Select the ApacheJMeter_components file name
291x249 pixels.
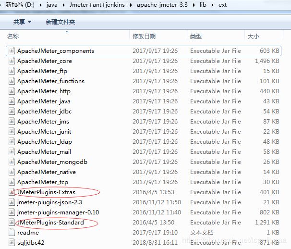56,51
